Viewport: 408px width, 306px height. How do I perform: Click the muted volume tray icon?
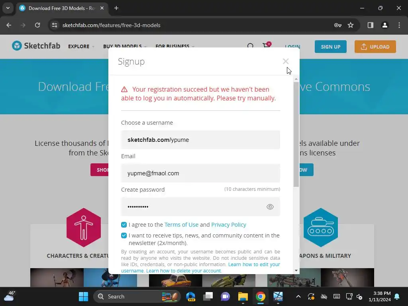pos(359,296)
